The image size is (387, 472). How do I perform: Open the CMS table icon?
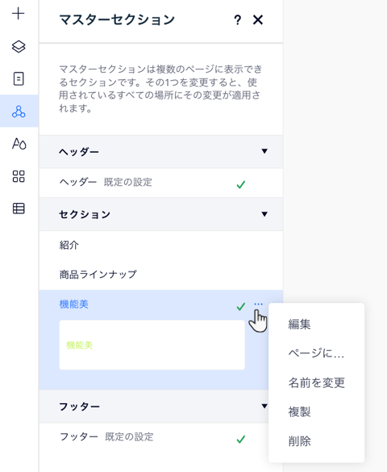19,209
